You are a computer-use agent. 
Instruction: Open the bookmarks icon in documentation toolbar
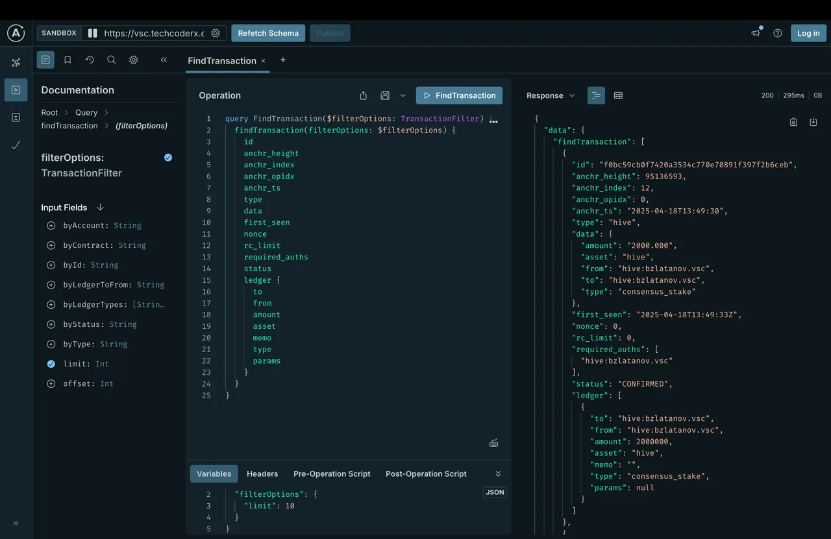(68, 60)
